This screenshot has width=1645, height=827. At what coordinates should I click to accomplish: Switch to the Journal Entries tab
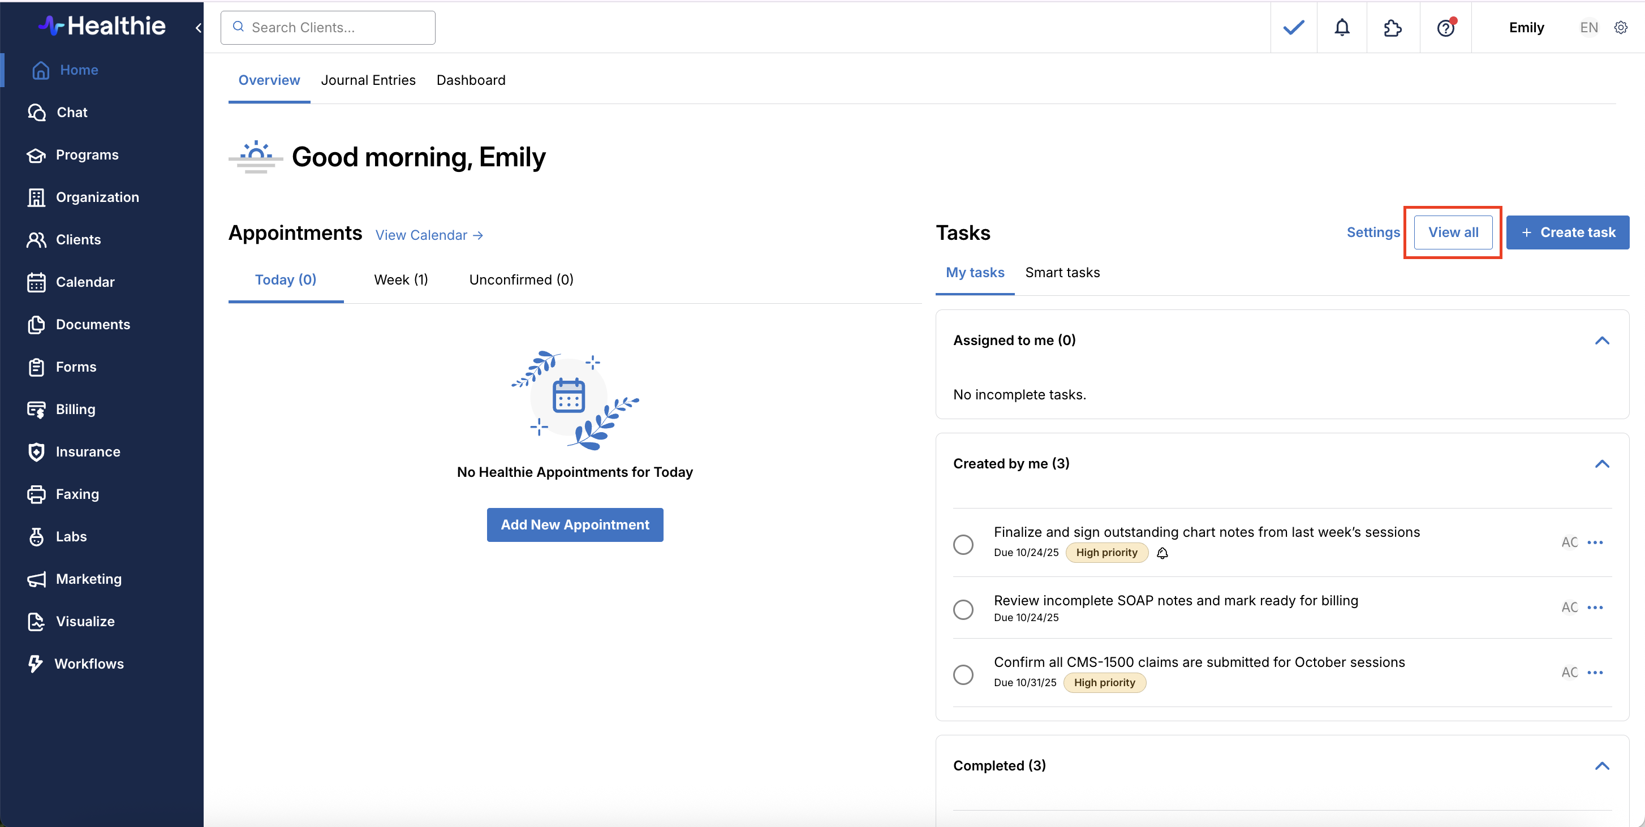tap(368, 80)
